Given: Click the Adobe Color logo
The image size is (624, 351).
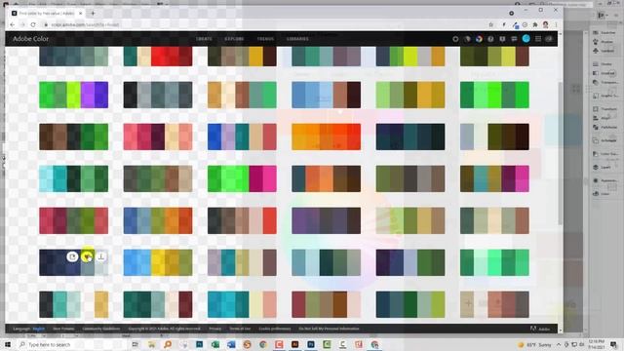Looking at the screenshot, I should point(30,39).
